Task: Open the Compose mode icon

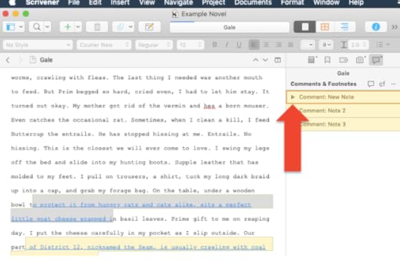Action: (x=149, y=27)
